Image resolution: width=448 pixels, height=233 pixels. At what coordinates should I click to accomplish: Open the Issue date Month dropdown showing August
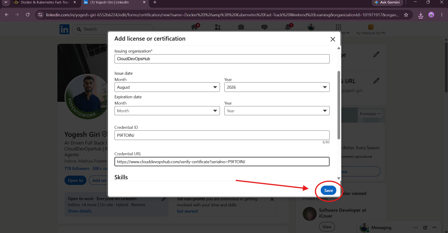pyautogui.click(x=167, y=87)
